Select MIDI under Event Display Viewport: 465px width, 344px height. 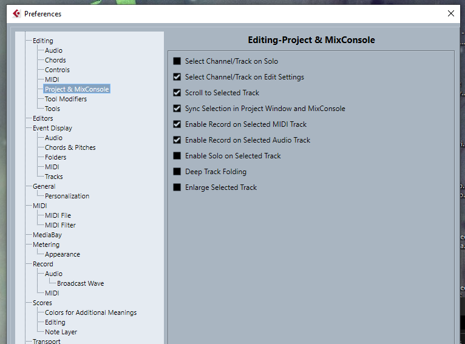(x=52, y=167)
